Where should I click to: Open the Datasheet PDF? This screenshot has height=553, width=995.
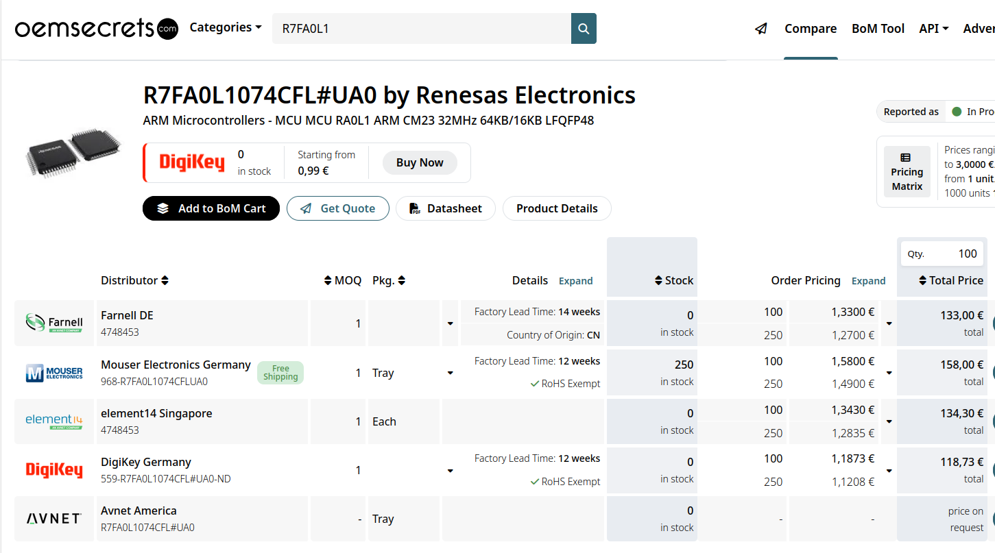pyautogui.click(x=446, y=208)
